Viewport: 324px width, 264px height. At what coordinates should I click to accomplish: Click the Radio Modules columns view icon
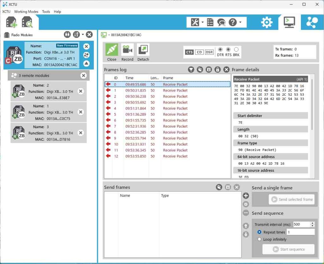pos(67,35)
